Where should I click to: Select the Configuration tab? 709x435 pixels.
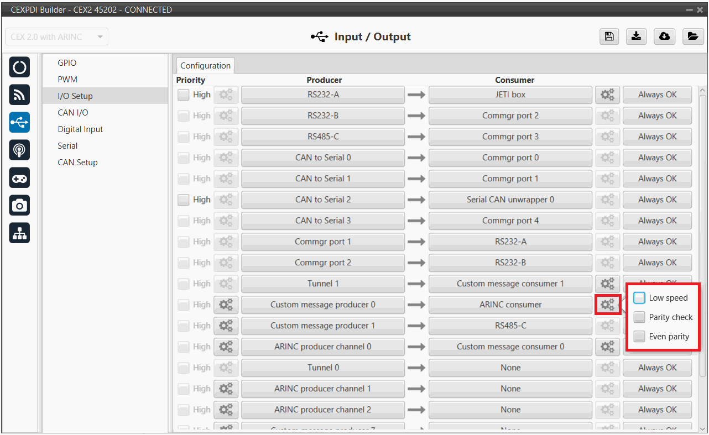point(205,65)
